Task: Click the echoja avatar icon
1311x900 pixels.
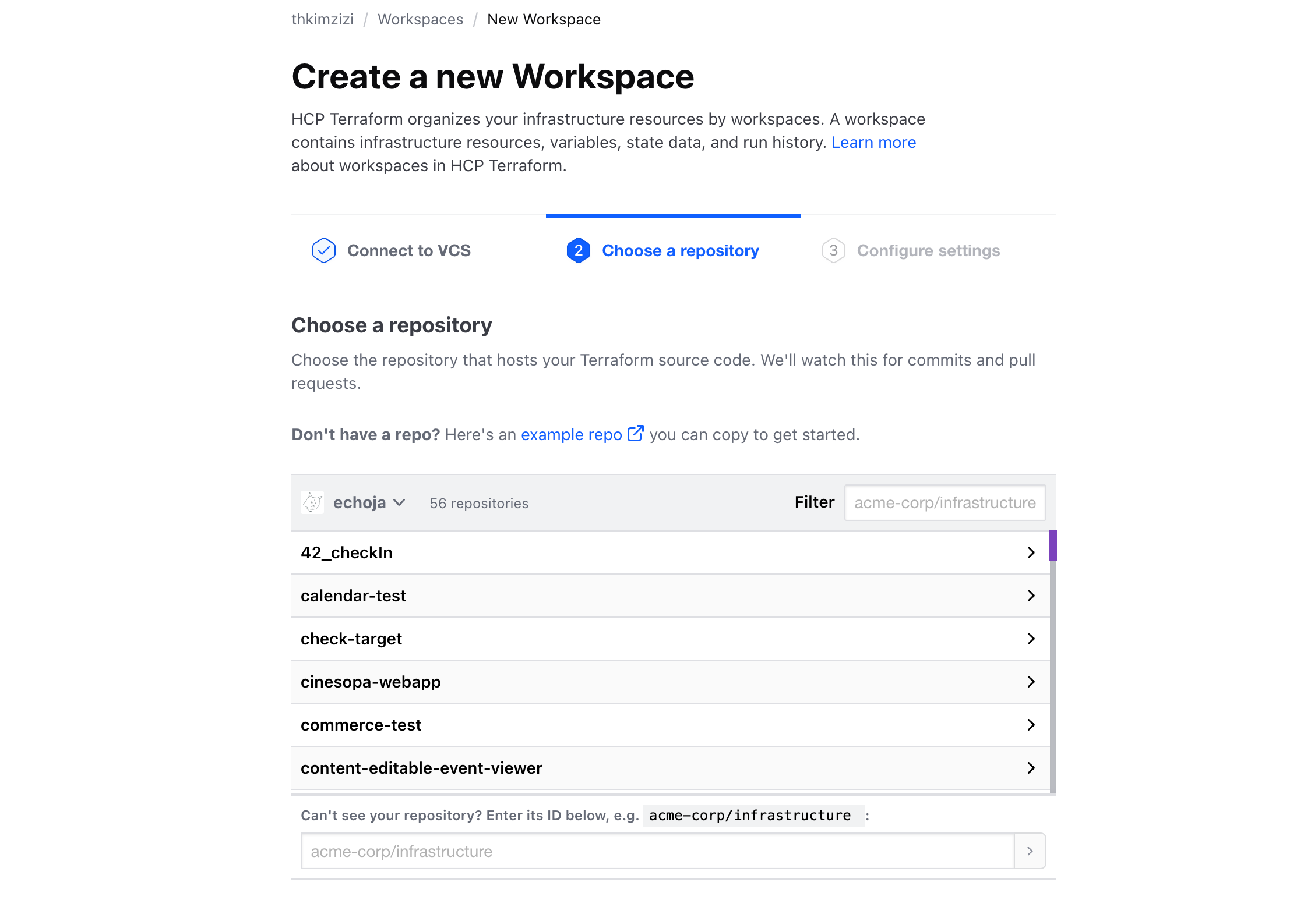Action: tap(312, 502)
